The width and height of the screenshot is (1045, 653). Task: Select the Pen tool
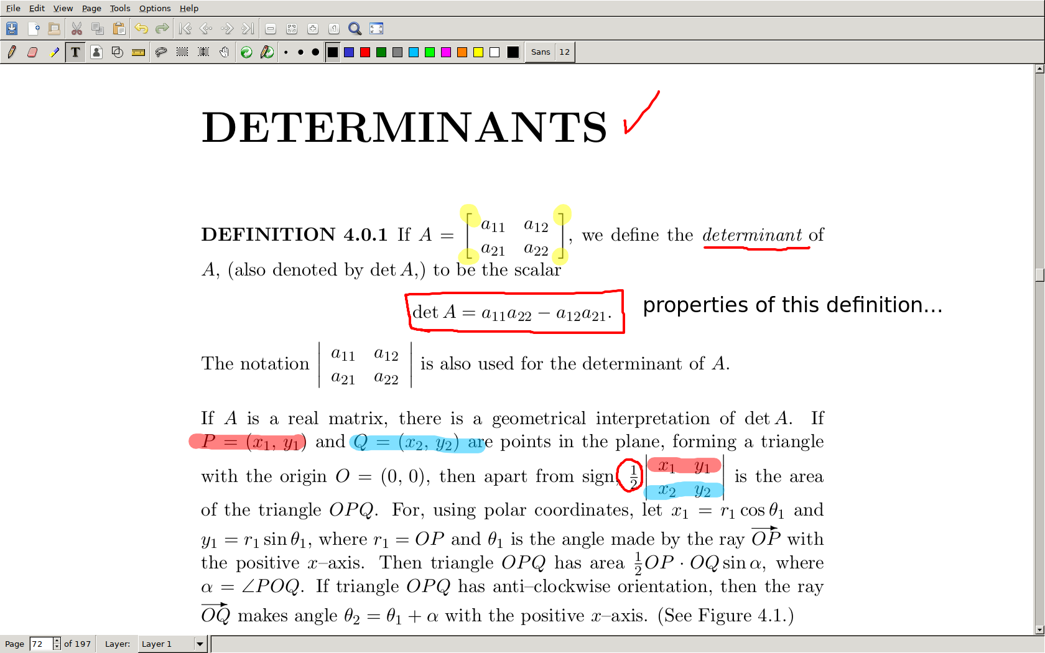click(x=12, y=52)
